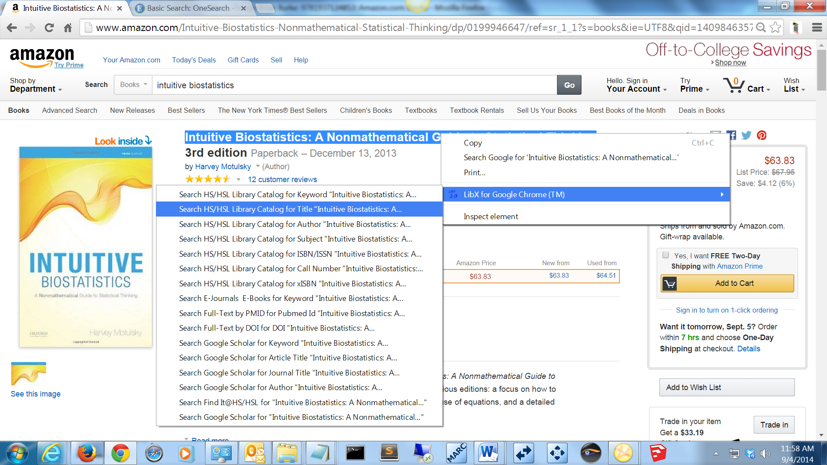The width and height of the screenshot is (827, 465).
Task: Open Textbook Rentals nav link
Action: pos(477,110)
